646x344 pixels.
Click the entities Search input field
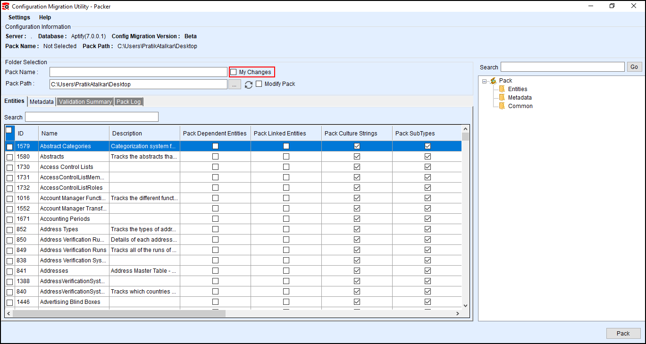point(92,117)
